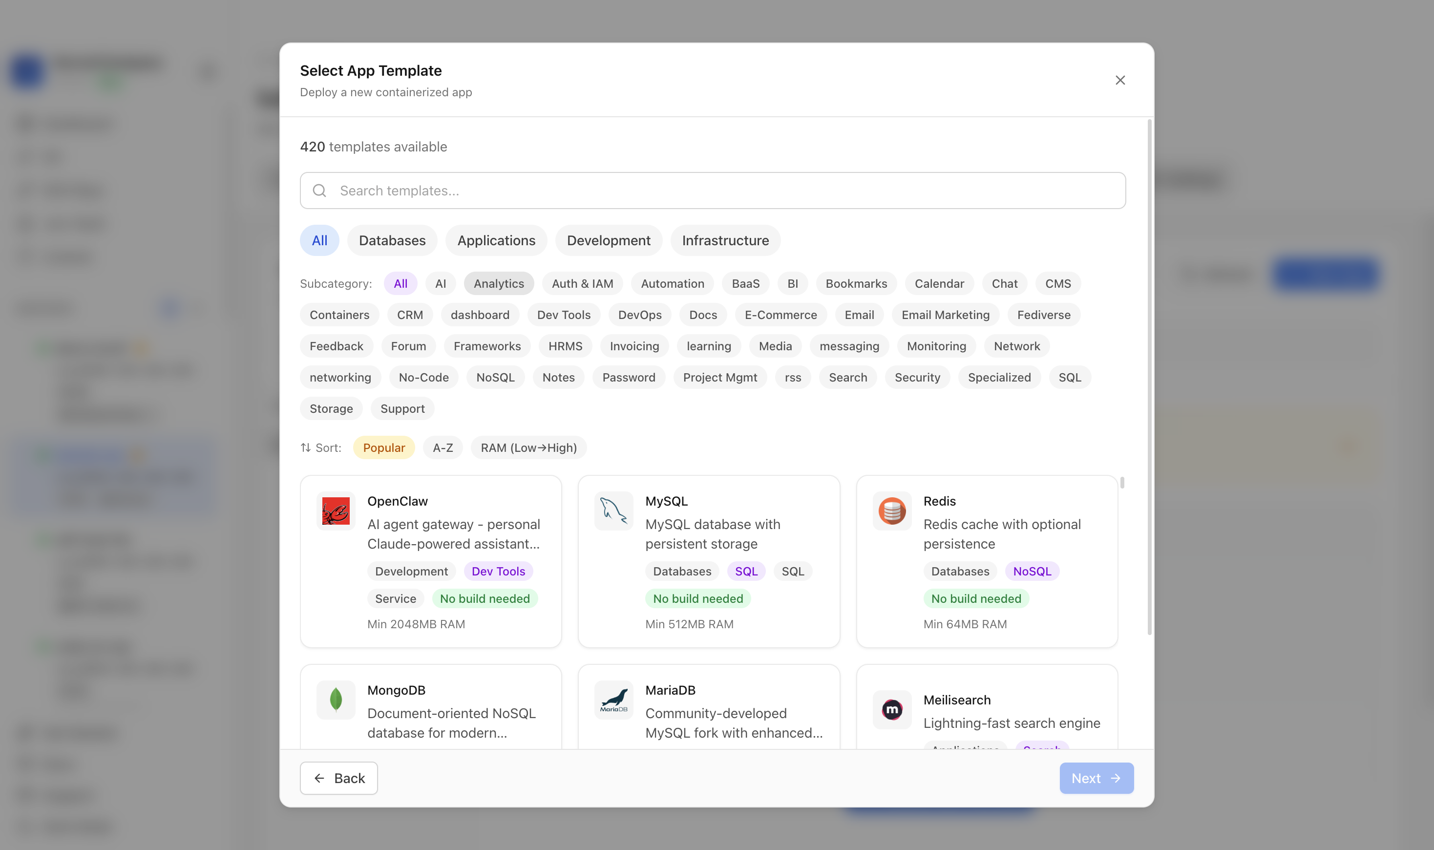Filter by Email Marketing subcategory
Screen dimensions: 1434x850
point(946,315)
